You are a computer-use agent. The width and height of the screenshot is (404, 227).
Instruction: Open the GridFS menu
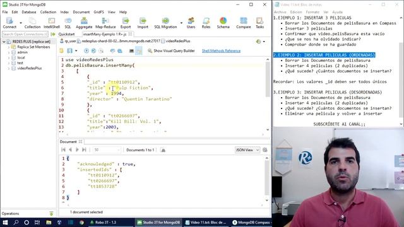(98, 12)
